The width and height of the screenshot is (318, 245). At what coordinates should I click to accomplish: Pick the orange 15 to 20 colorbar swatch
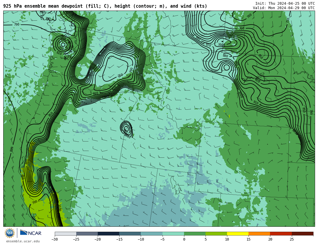coord(259,234)
